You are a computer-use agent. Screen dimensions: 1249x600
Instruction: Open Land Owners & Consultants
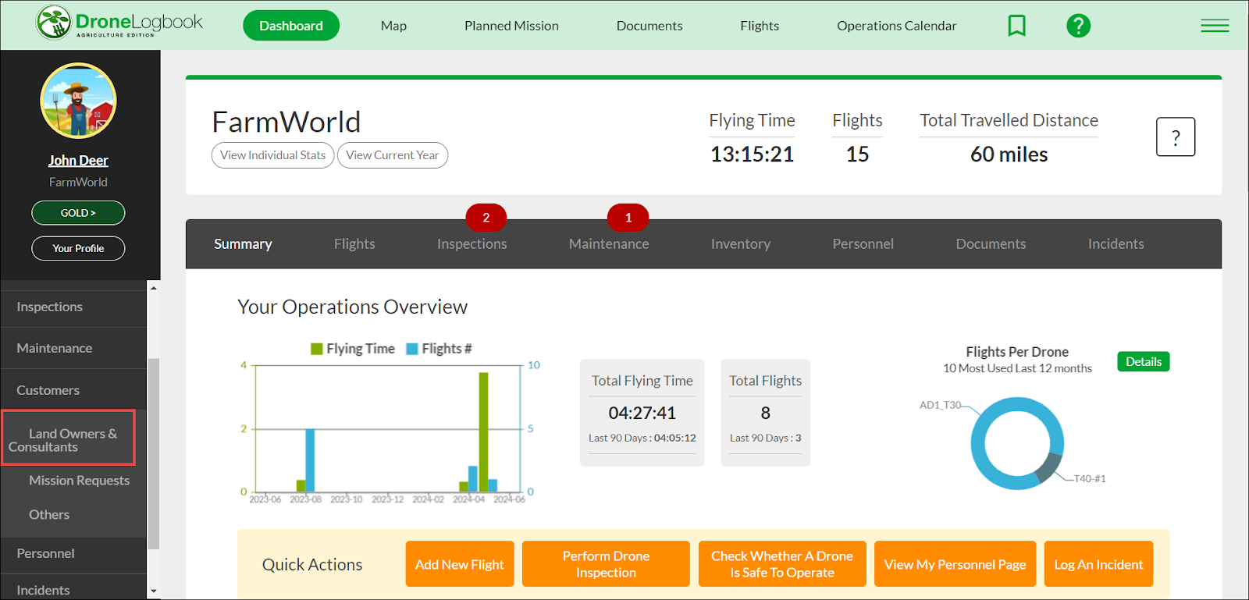pyautogui.click(x=69, y=439)
